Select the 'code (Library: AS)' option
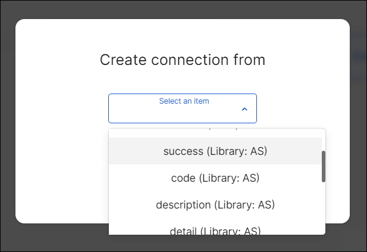The image size is (367, 252). 215,178
